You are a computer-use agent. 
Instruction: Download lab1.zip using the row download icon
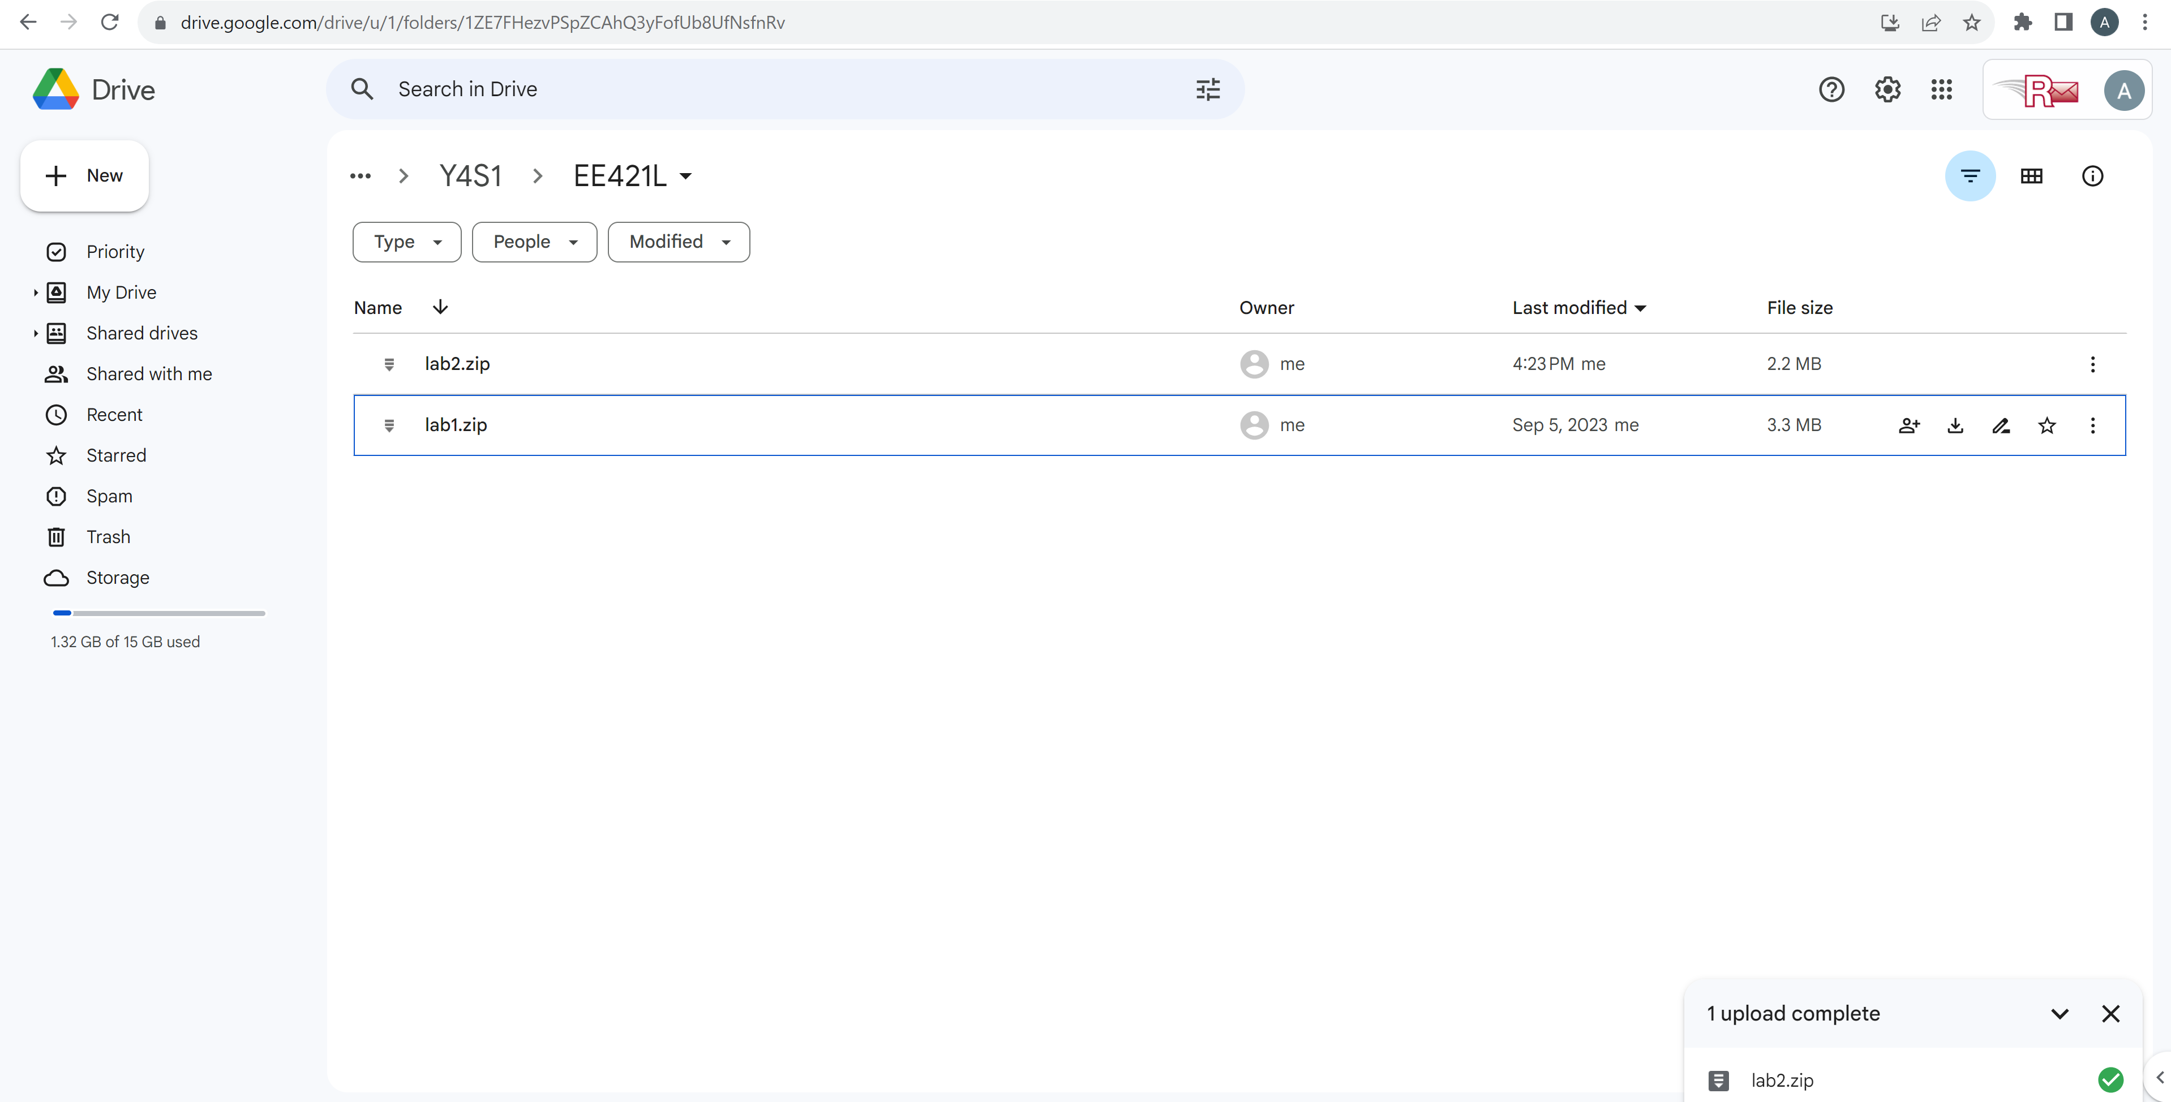pos(1955,425)
